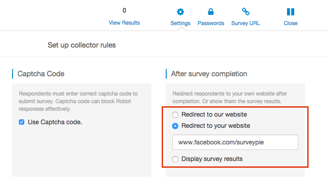Viewport: 327px width, 183px height.
Task: Click the results count number 0
Action: 124,10
